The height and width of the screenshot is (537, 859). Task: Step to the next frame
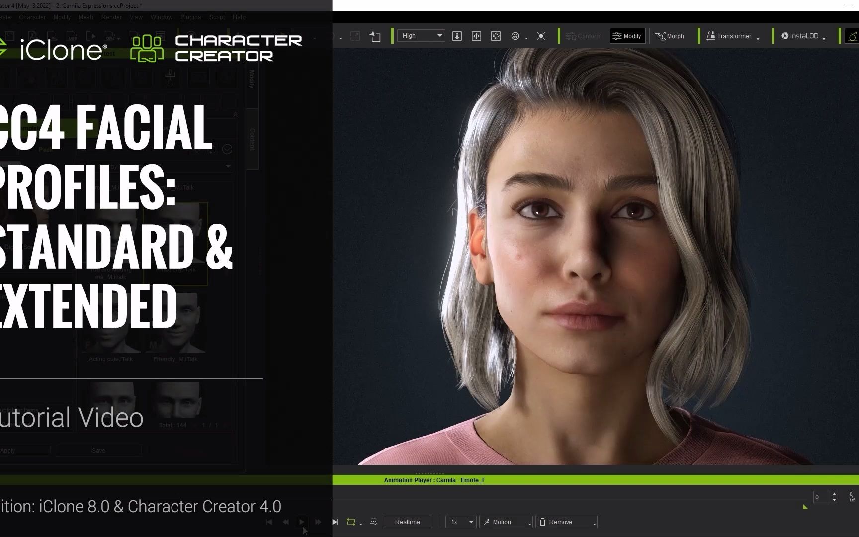tap(318, 522)
